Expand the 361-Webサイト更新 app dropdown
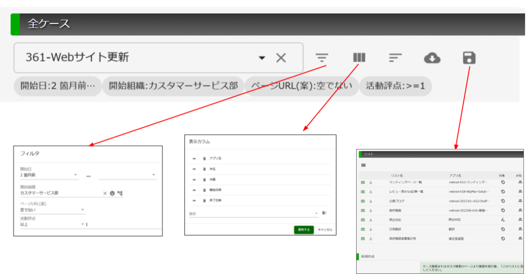The image size is (527, 276). (262, 58)
